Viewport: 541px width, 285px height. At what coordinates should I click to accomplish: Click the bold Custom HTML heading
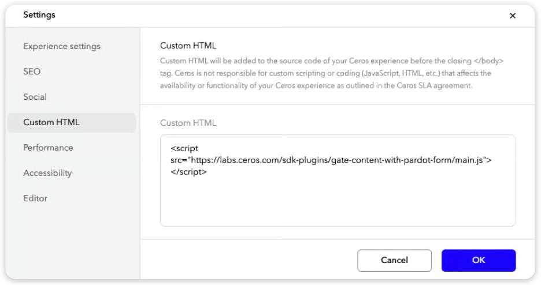(188, 46)
